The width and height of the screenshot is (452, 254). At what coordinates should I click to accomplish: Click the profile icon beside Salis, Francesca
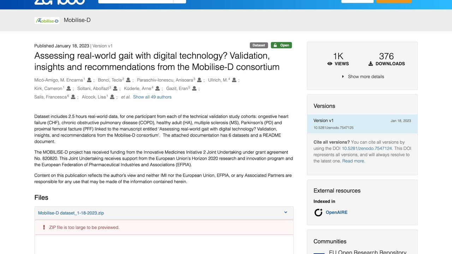[x=73, y=97]
